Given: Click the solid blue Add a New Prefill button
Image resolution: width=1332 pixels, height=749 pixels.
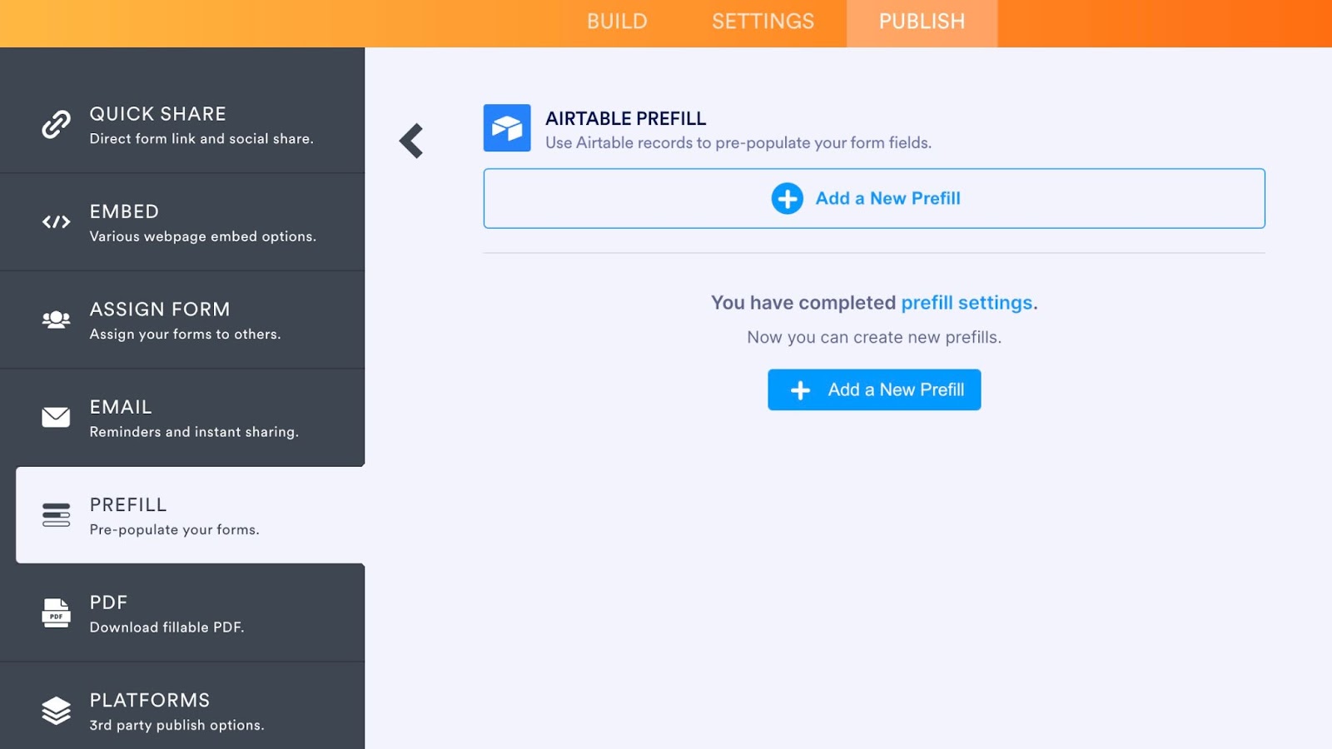Looking at the screenshot, I should (x=874, y=389).
